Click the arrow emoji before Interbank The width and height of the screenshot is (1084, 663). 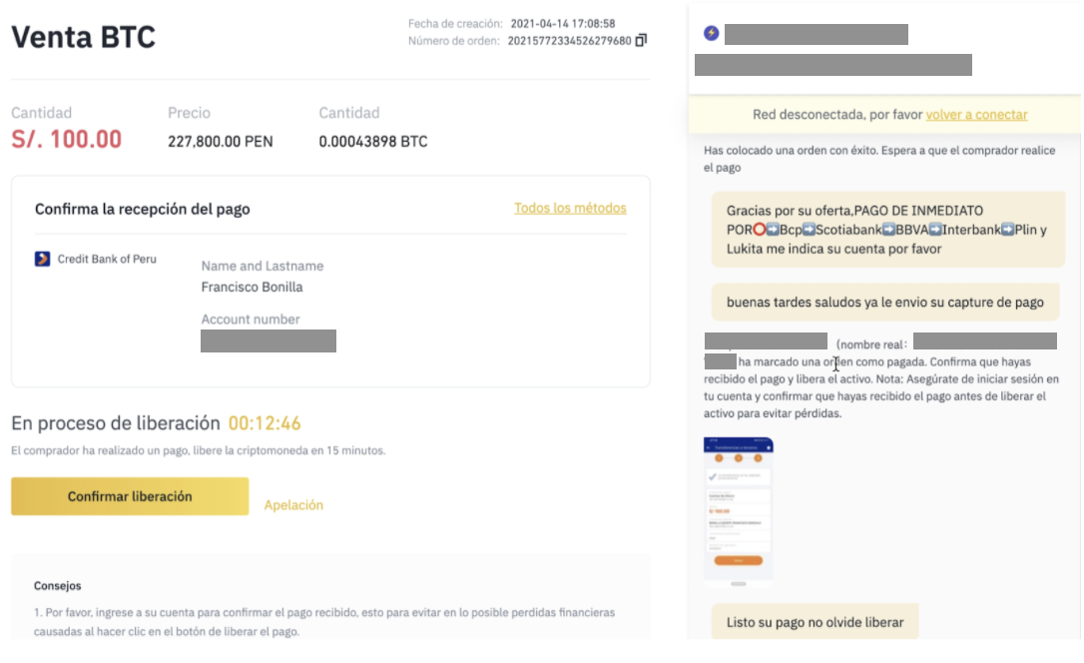point(934,230)
